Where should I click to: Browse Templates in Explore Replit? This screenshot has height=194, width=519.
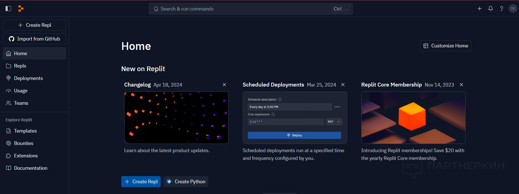click(25, 131)
